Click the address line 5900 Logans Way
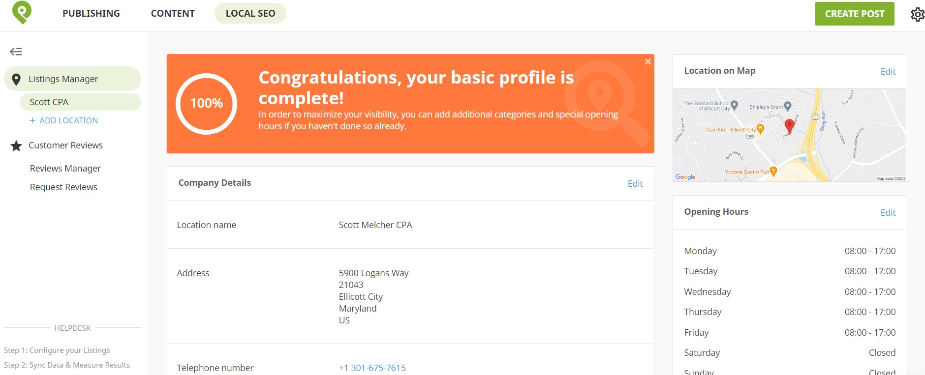Screen dimensions: 925x375 pos(373,273)
